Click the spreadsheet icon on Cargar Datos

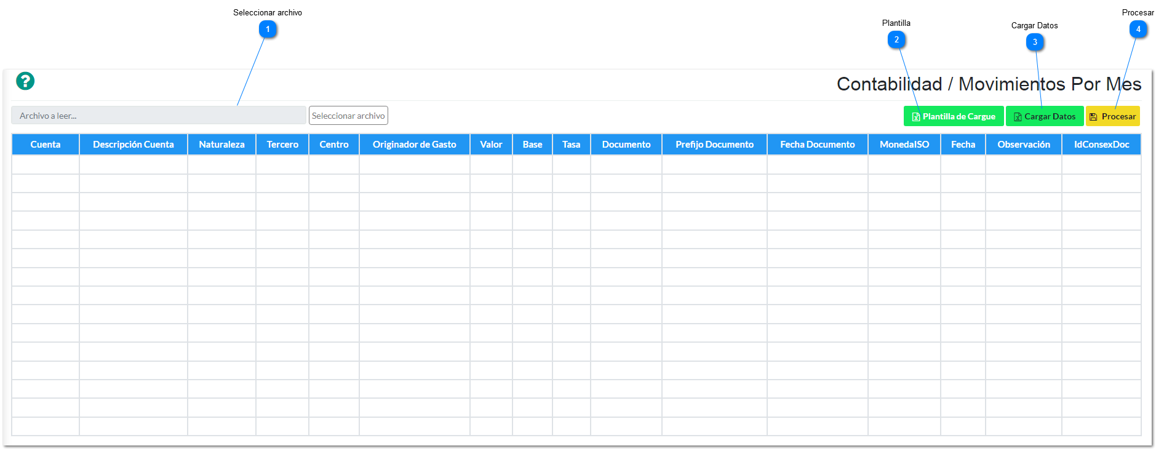click(x=1018, y=117)
